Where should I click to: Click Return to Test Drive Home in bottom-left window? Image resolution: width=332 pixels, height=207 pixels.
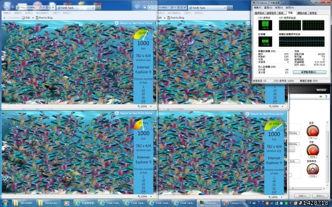coord(134,113)
